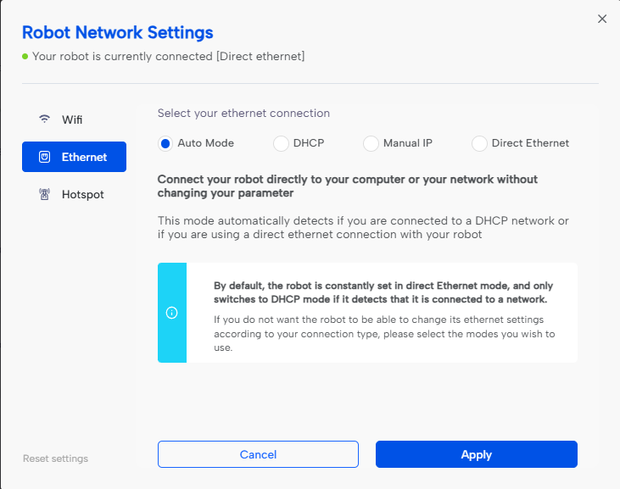Pick the Direct Ethernet radio button

coord(479,143)
